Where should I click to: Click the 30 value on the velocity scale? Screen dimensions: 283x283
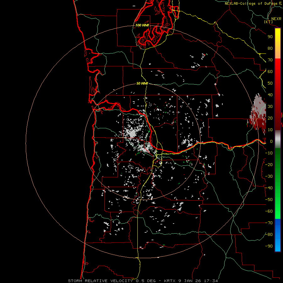[270, 107]
